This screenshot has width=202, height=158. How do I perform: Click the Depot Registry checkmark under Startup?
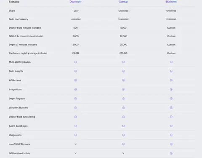[x=123, y=99]
